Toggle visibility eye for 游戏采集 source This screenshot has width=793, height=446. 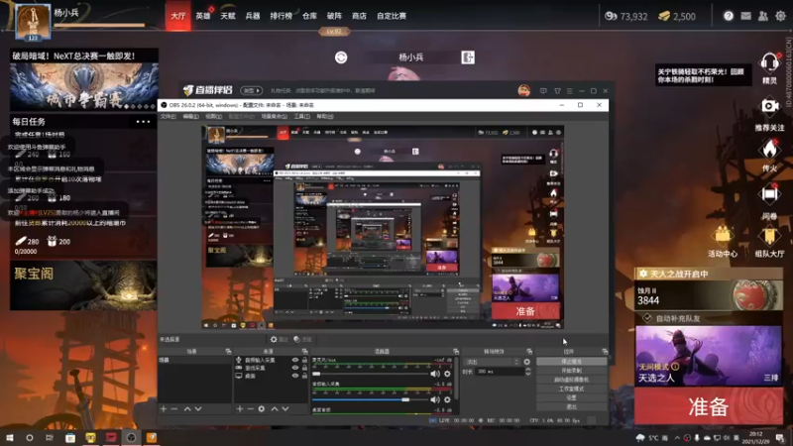(x=295, y=368)
